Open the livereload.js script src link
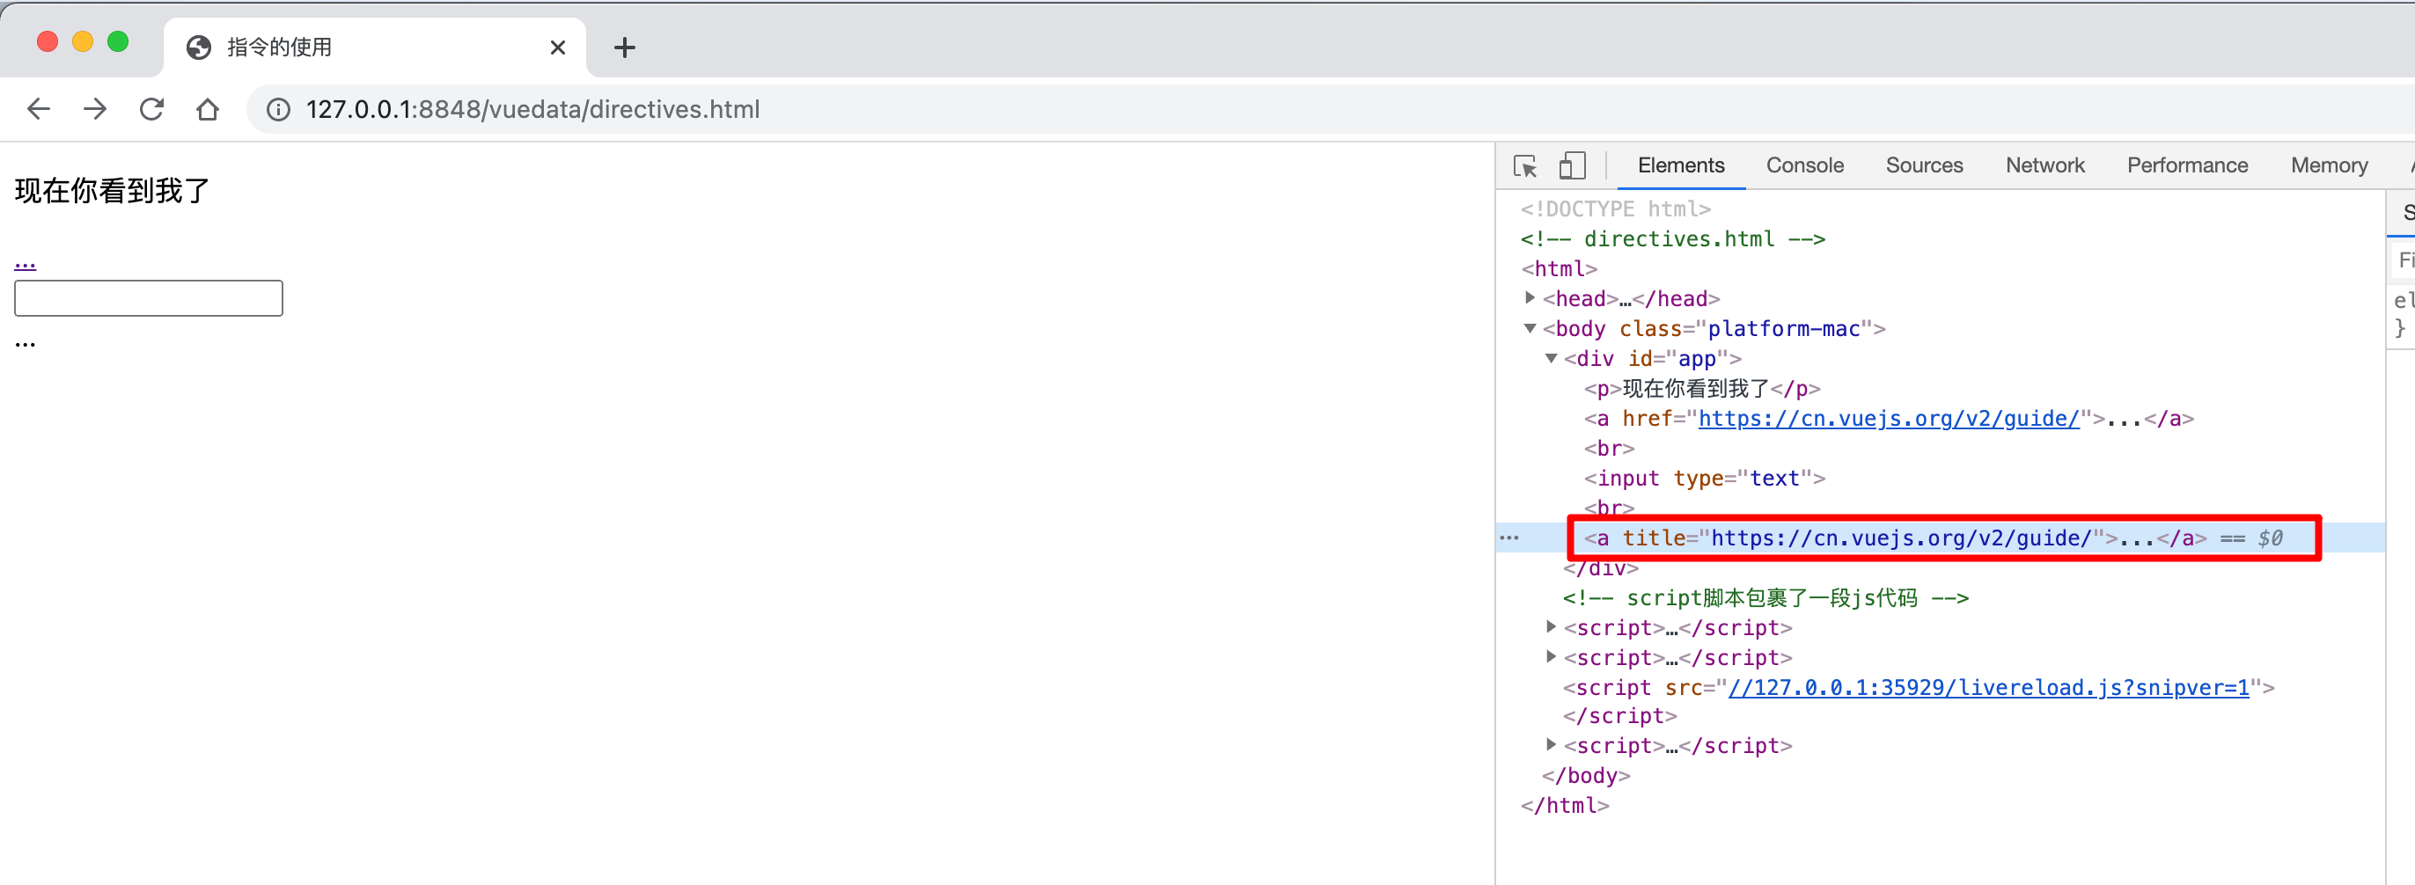 coord(1987,687)
